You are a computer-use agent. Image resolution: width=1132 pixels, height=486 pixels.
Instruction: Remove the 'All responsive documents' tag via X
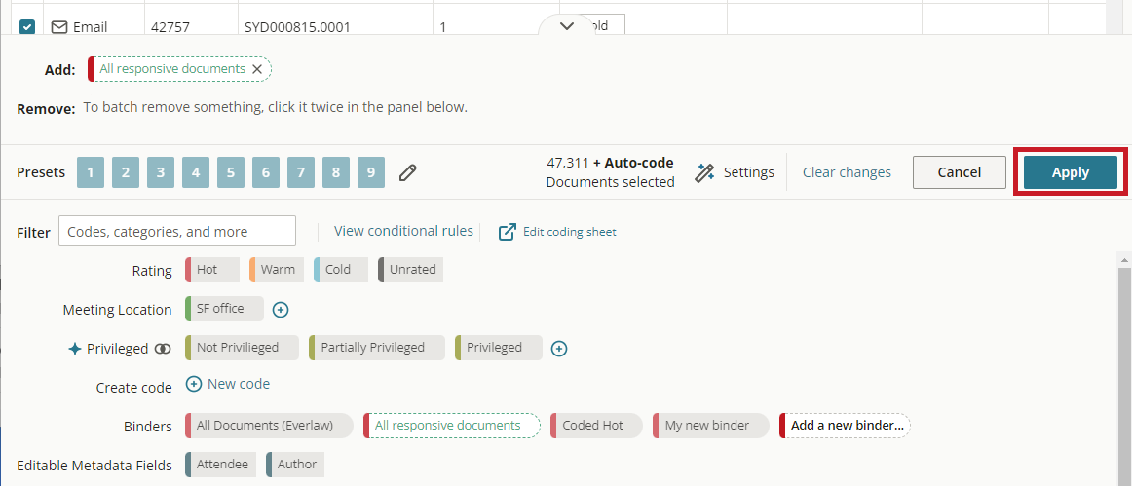tap(257, 69)
